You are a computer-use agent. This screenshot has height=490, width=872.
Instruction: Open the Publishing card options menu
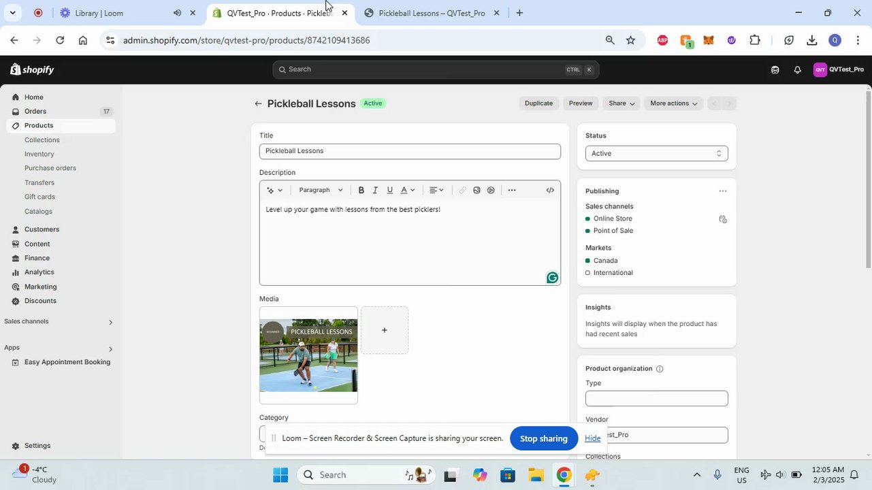[722, 191]
